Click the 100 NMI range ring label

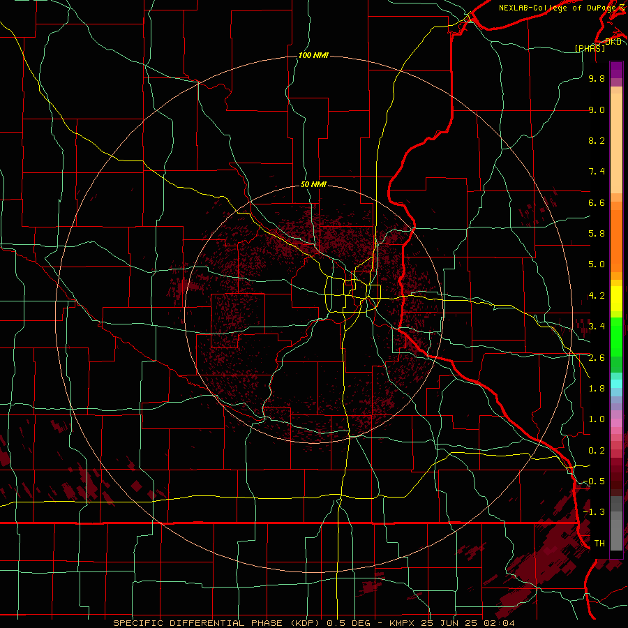pos(313,55)
